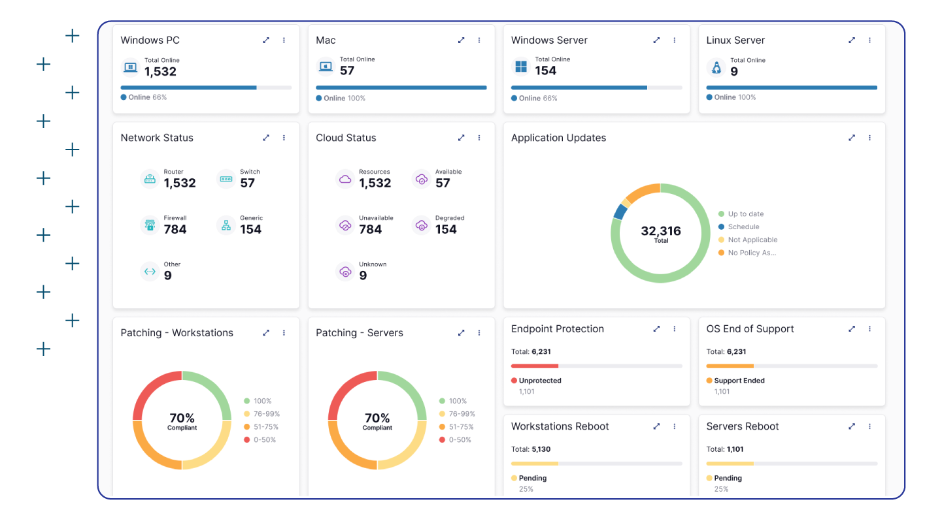Click the Linux Server penguin icon

click(x=716, y=67)
